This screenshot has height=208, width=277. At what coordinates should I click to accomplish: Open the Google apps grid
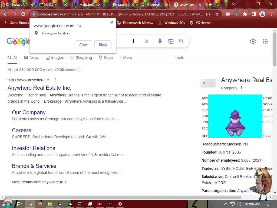coord(265,41)
